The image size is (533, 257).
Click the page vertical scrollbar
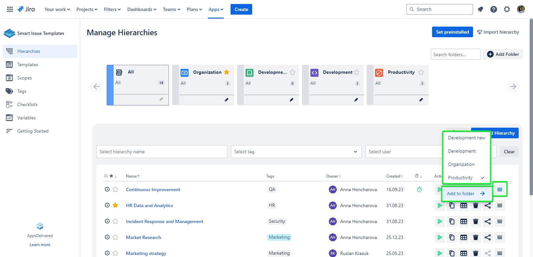tap(531, 106)
